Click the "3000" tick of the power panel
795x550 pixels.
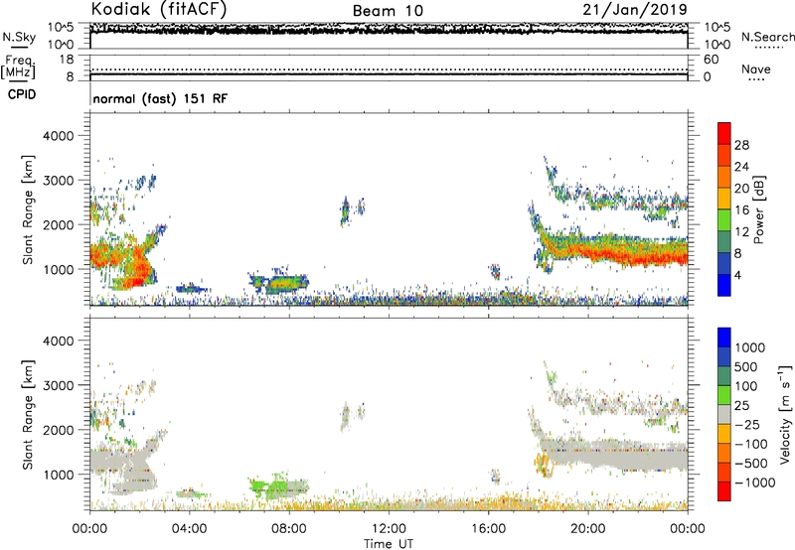click(59, 181)
